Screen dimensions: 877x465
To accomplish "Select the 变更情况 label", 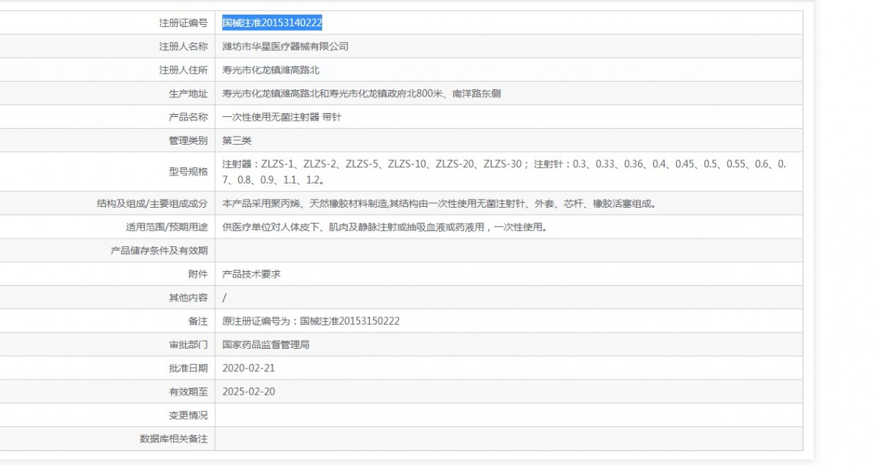I will 188,415.
